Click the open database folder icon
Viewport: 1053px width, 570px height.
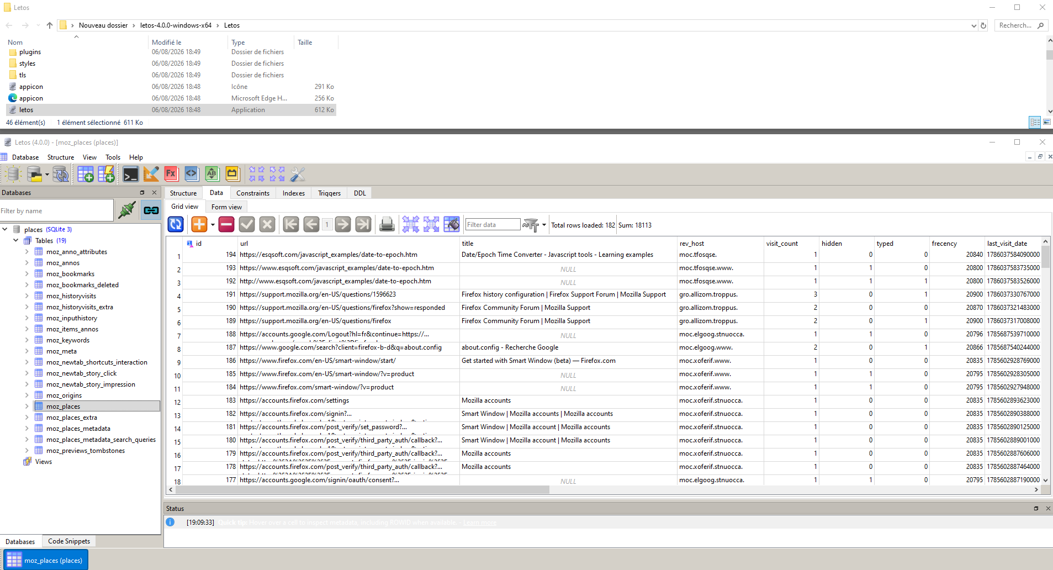click(34, 175)
